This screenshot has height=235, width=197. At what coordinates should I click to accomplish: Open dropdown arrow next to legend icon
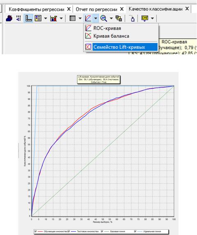point(46,18)
